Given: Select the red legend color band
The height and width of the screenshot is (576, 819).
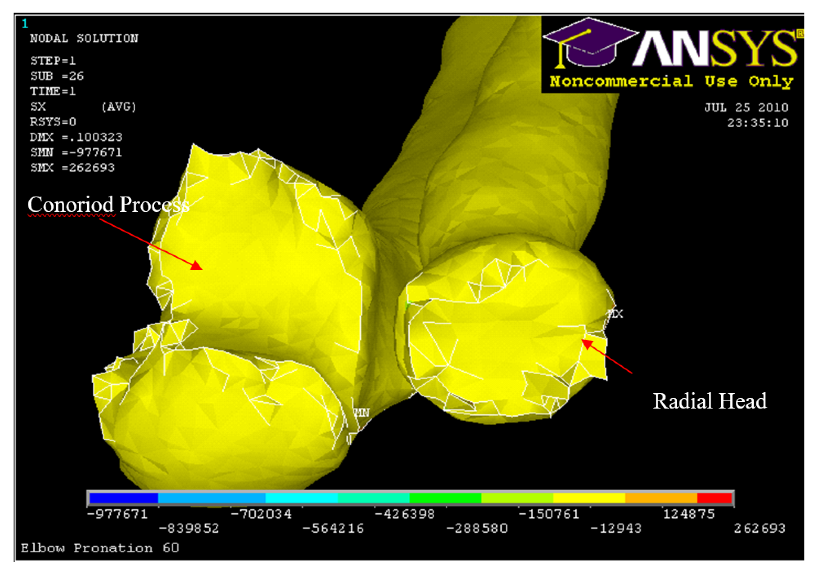Looking at the screenshot, I should click(x=714, y=498).
